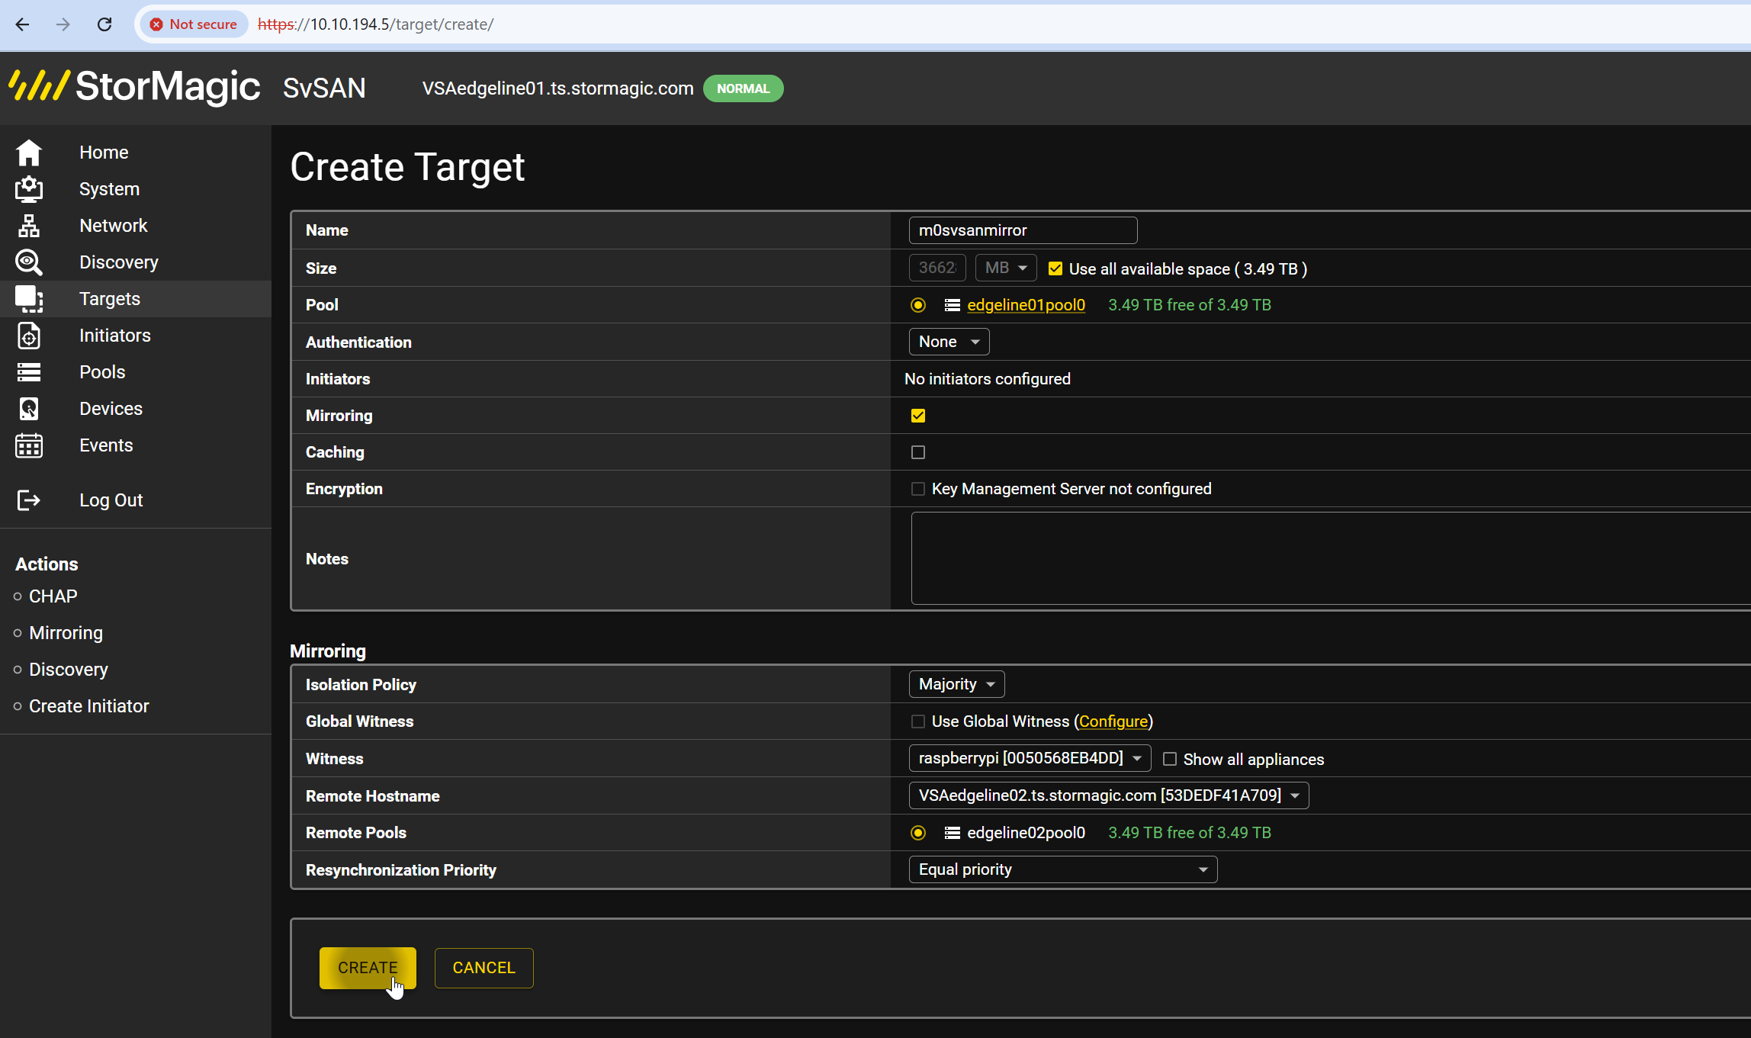Click the NORMAL status badge
Image resolution: width=1751 pixels, height=1038 pixels.
coord(743,88)
